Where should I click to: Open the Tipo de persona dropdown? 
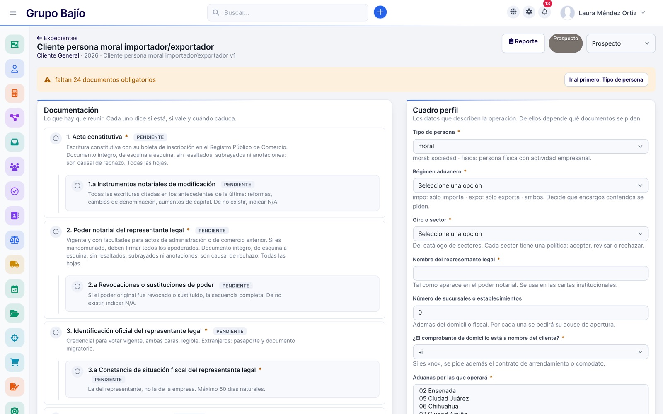click(x=530, y=146)
